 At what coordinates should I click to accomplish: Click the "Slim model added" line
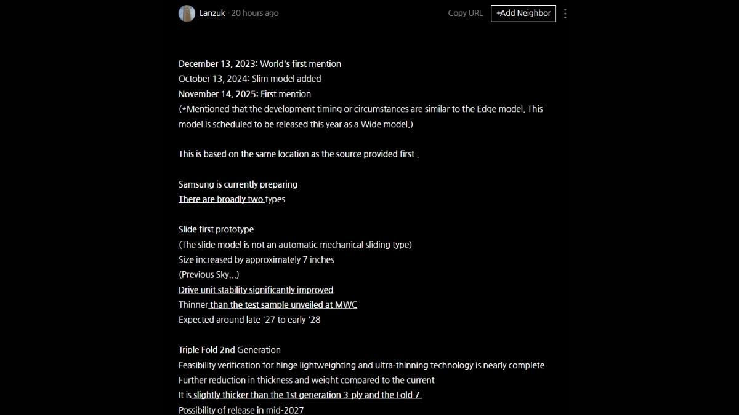pyautogui.click(x=249, y=79)
